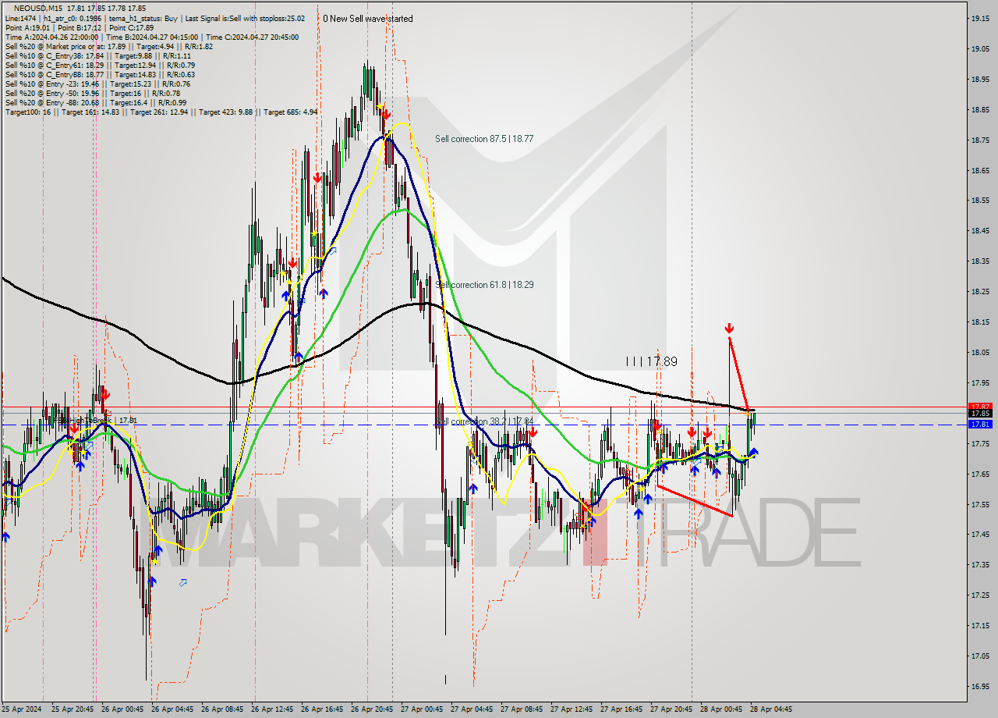Click the 18.95 price axis label
Screen dimensions: 998x718
click(x=980, y=79)
